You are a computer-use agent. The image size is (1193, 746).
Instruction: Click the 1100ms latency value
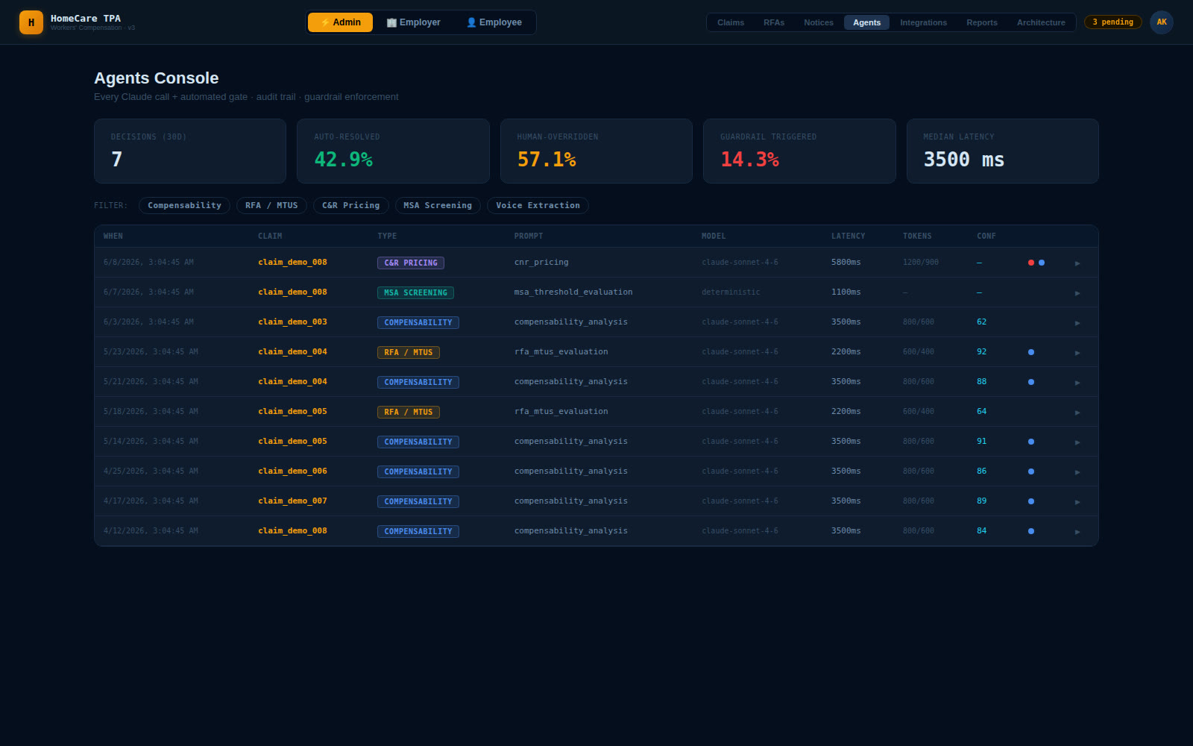(x=846, y=292)
